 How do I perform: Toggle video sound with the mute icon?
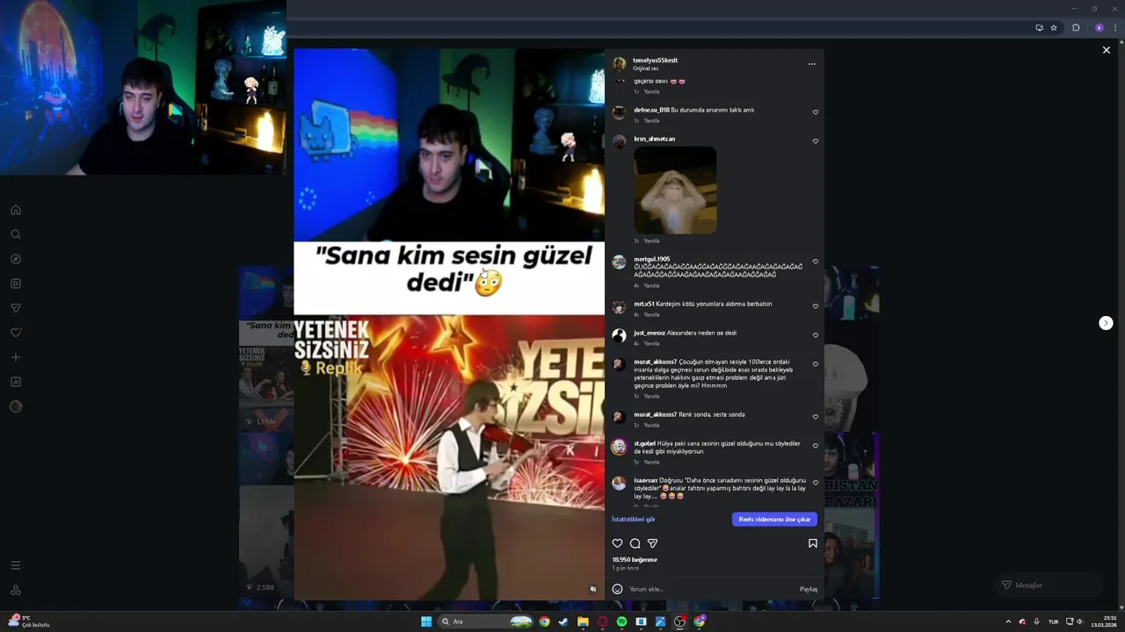tap(593, 589)
